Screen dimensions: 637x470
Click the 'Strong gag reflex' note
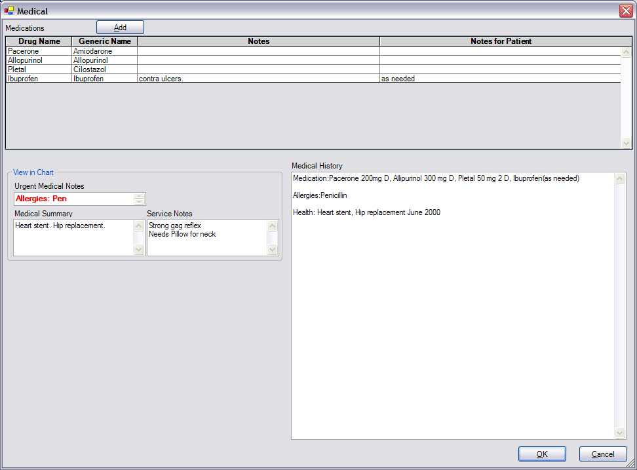click(175, 225)
